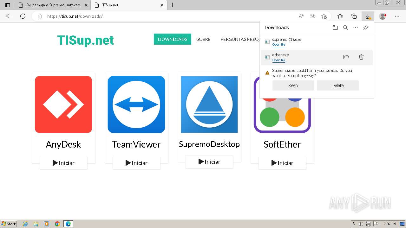
Task: Open Read aloud icon in address bar
Action: click(301, 16)
